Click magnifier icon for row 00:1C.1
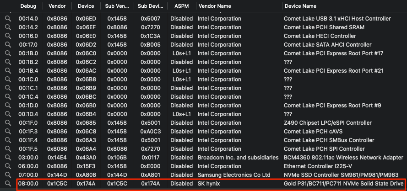 8,88
